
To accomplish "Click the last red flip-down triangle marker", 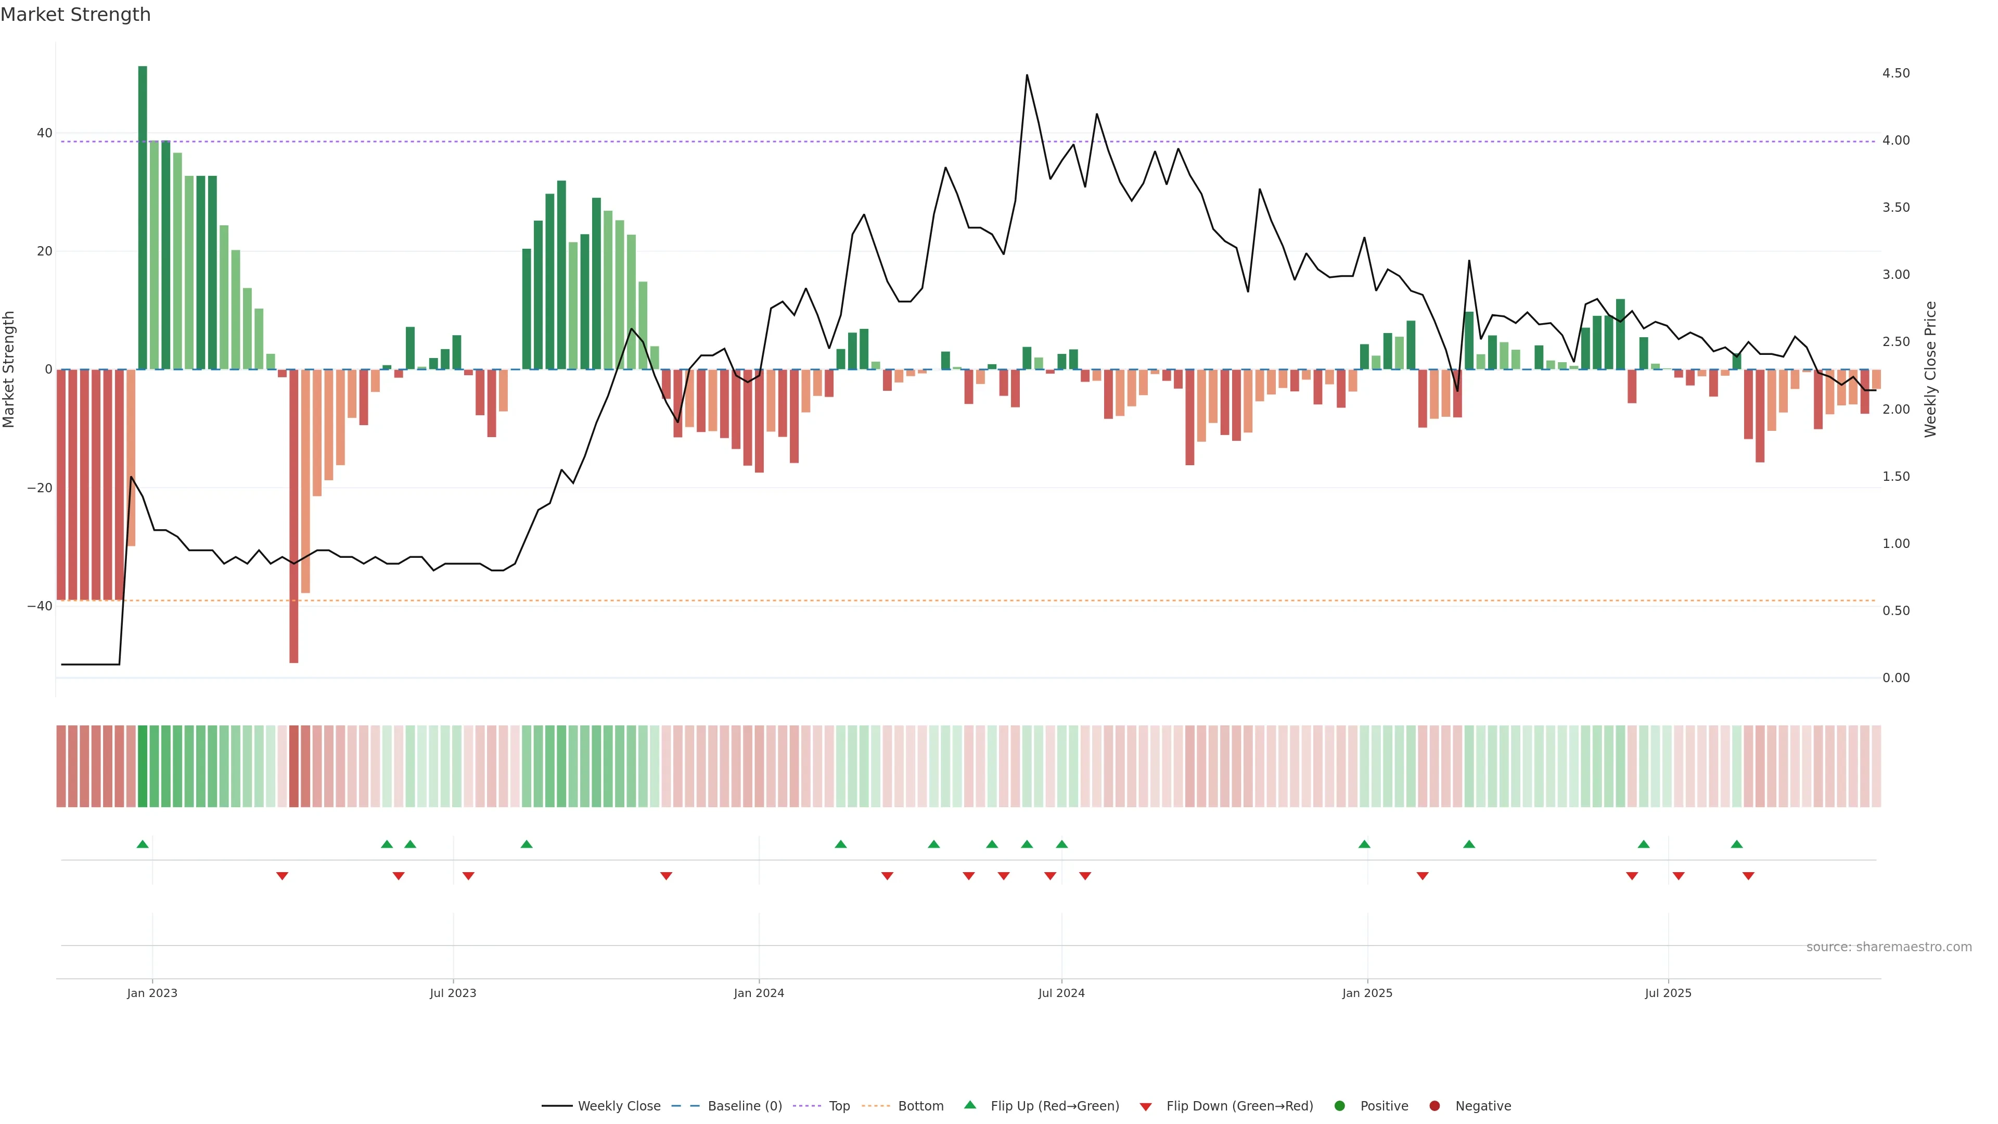I will tap(1748, 876).
